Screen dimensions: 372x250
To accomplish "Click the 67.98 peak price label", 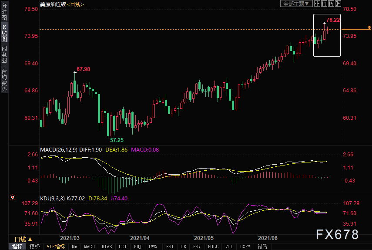I will [83, 69].
